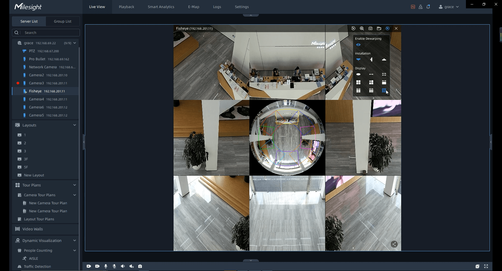Enter fullscreen mode from bottom toolbar
This screenshot has width=502, height=271.
486,266
